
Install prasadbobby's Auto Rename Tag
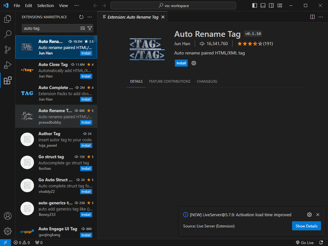86,122
